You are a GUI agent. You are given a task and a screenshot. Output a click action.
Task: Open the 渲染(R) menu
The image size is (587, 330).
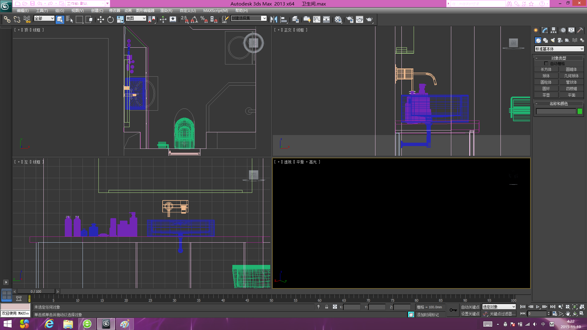point(166,11)
